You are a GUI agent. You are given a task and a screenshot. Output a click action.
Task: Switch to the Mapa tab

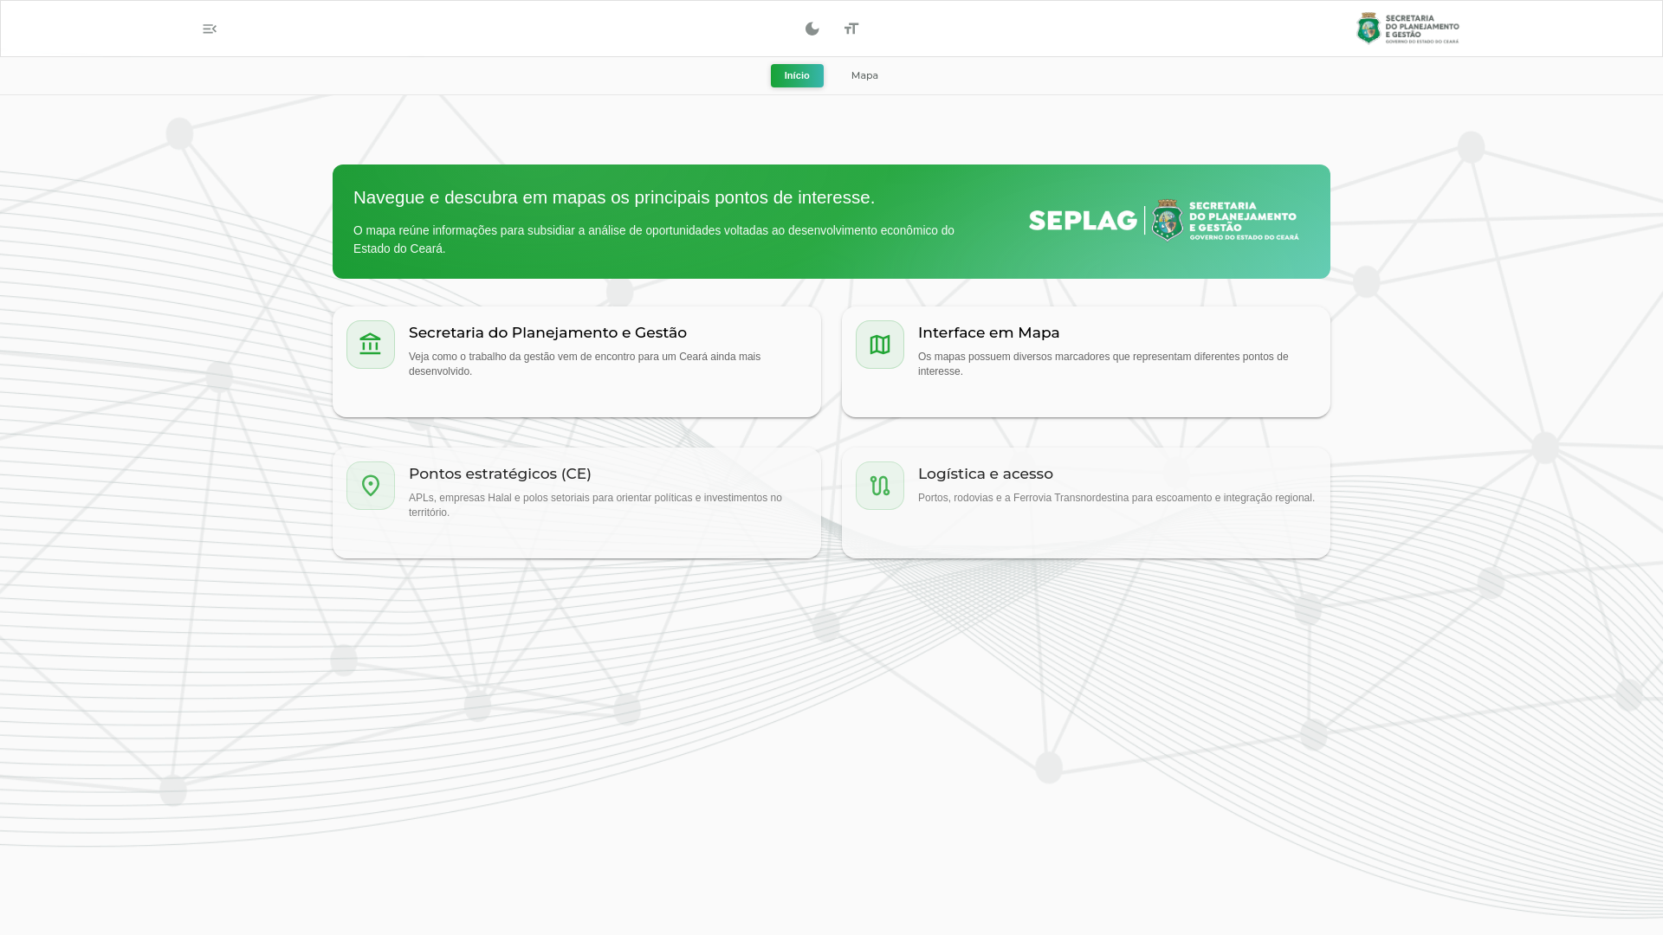pos(864,75)
